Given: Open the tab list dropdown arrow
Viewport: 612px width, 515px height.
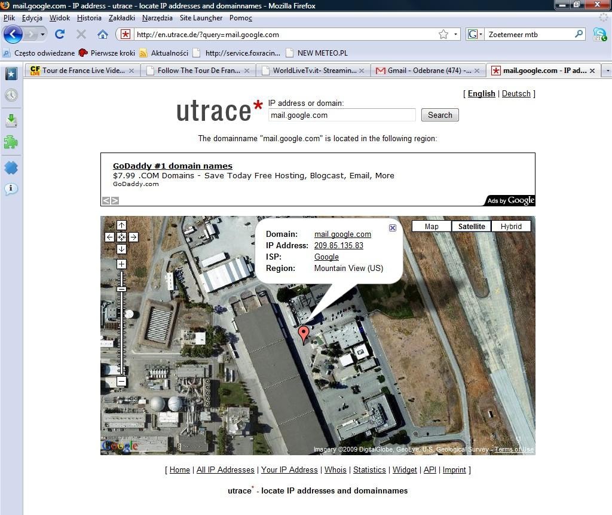Looking at the screenshot, I should click(x=608, y=71).
